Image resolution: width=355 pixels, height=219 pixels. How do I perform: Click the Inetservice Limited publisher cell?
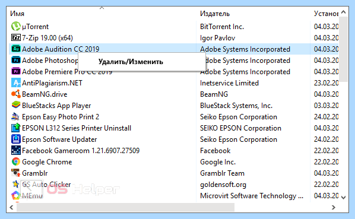(229, 83)
